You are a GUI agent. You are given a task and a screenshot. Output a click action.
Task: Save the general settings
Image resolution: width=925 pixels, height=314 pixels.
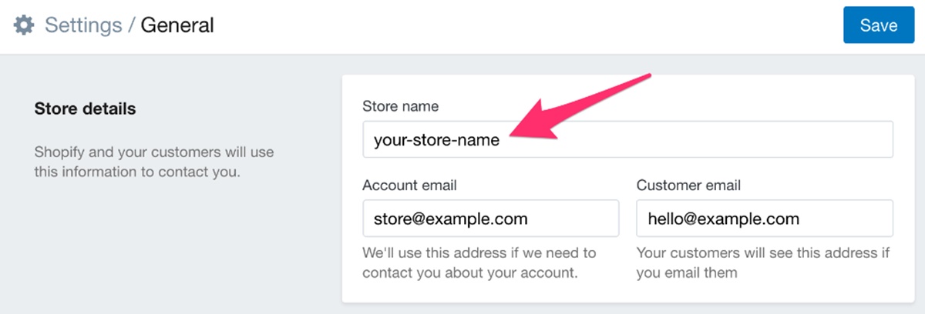point(878,25)
